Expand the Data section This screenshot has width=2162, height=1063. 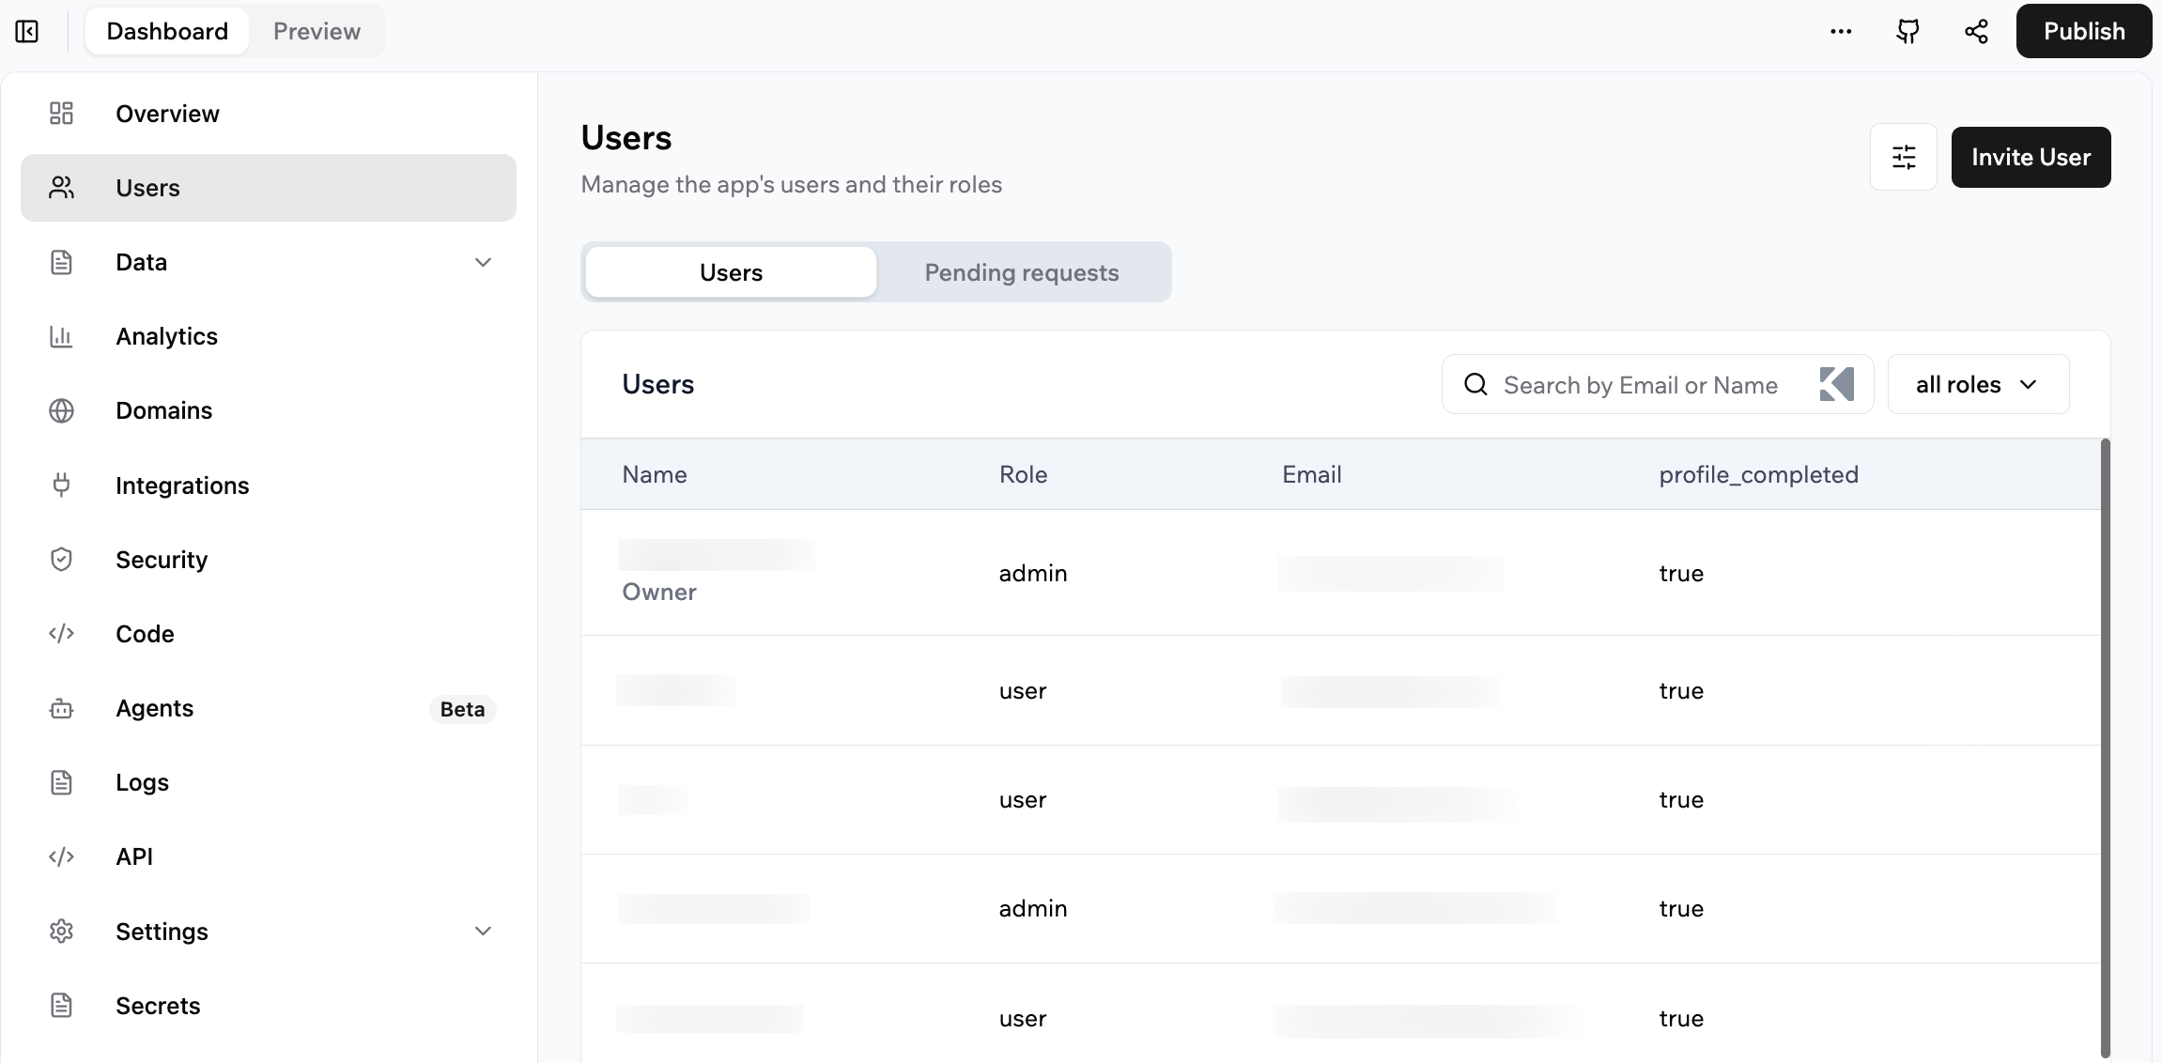pos(483,262)
